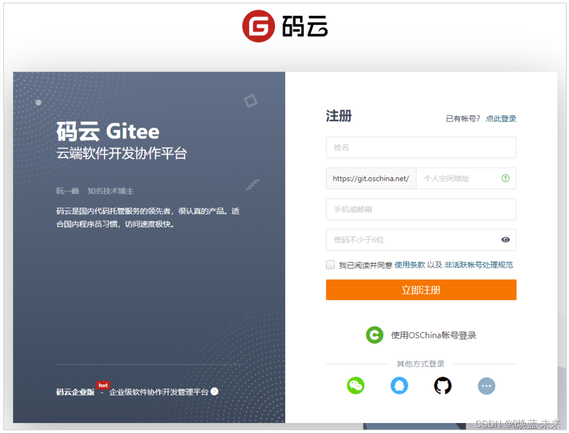The height and width of the screenshot is (434, 569).
Task: Open 码云企业版 enterprise link
Action: pyautogui.click(x=75, y=392)
